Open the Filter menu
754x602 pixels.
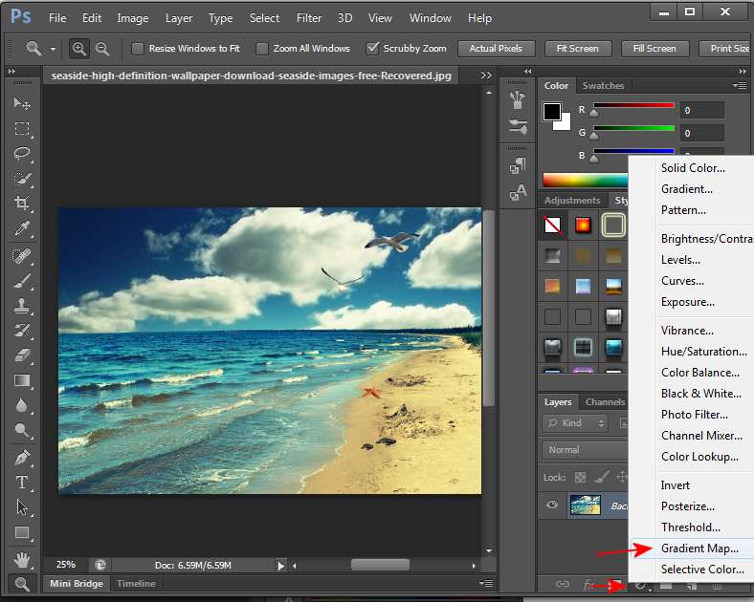pos(309,18)
